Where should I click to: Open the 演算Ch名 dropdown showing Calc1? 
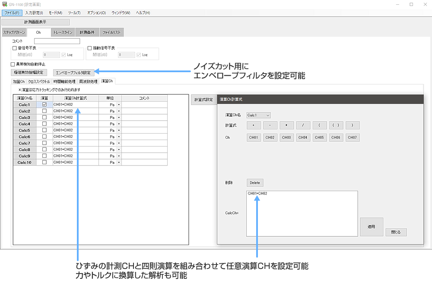tap(258, 115)
